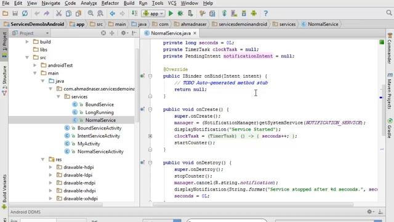Image resolution: width=394 pixels, height=222 pixels.
Task: Click the NormalService breadcrumb
Action: coord(320,24)
